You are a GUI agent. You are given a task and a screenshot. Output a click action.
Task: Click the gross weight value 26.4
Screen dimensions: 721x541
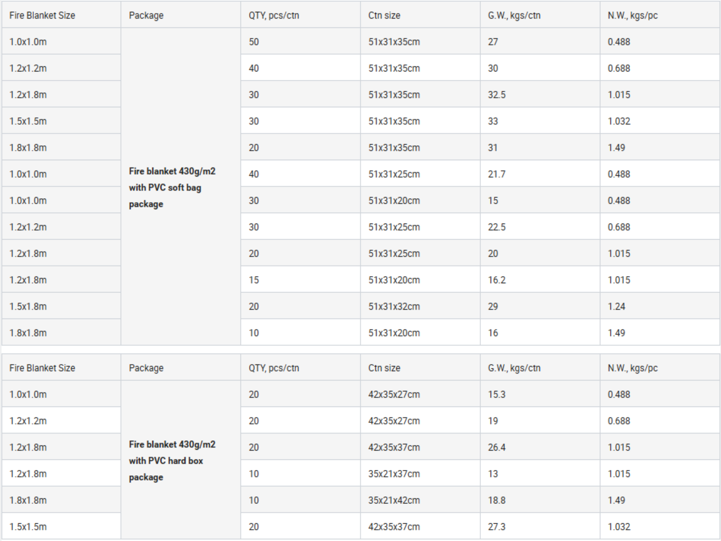(497, 448)
